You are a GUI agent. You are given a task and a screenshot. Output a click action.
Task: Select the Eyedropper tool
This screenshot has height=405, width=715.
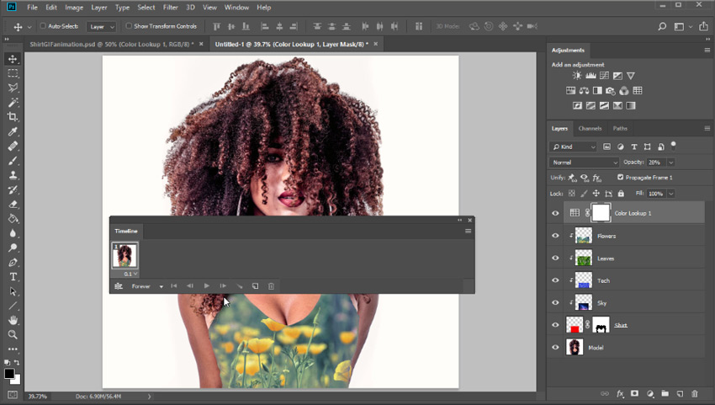coord(13,132)
